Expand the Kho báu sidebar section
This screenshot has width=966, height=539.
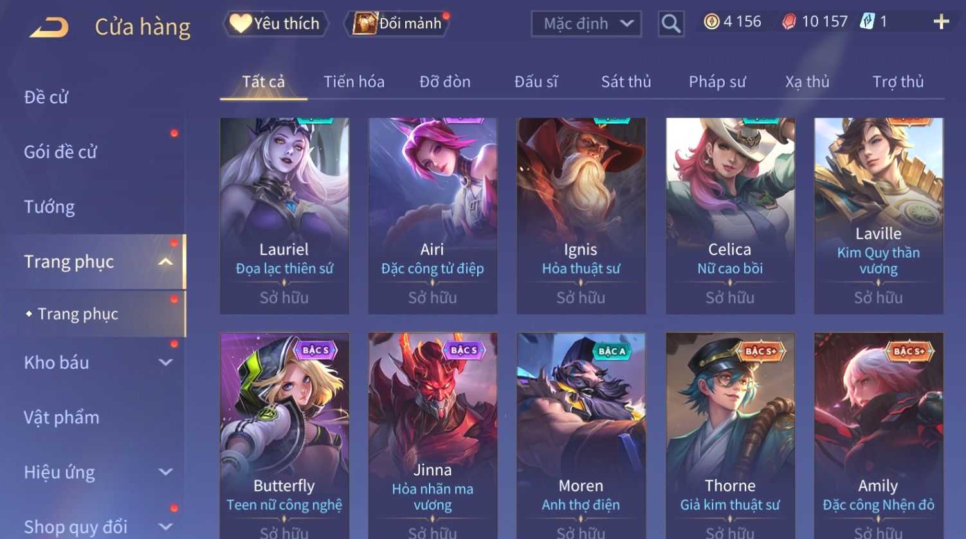pyautogui.click(x=166, y=362)
